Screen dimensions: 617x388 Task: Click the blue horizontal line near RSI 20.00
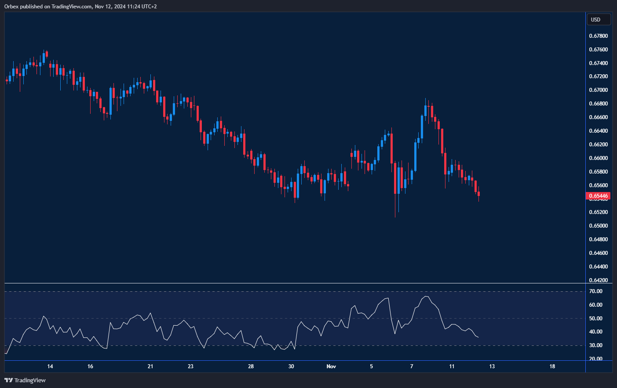coord(295,361)
